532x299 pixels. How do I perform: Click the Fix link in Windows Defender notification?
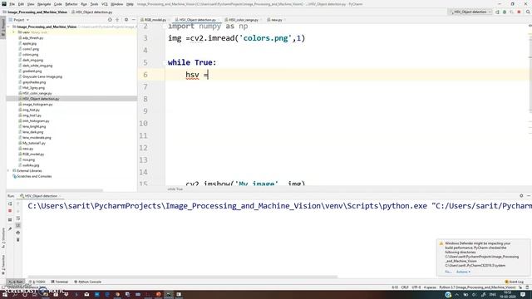[448, 272]
